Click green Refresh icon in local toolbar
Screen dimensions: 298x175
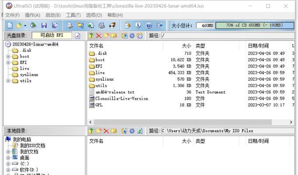140,131
